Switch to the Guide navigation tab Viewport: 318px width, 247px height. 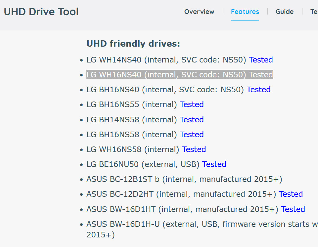(285, 12)
